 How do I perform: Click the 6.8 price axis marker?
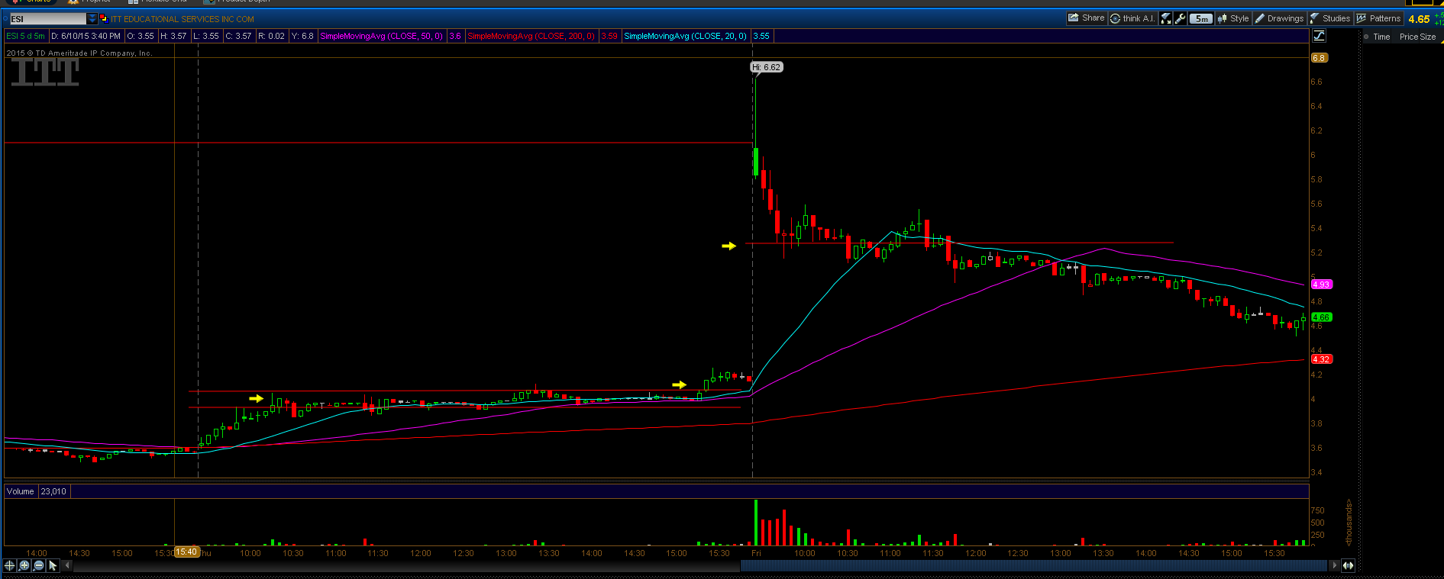(x=1319, y=58)
